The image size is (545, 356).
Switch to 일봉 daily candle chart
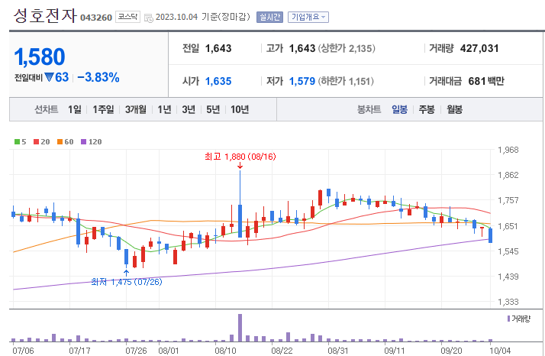[399, 109]
